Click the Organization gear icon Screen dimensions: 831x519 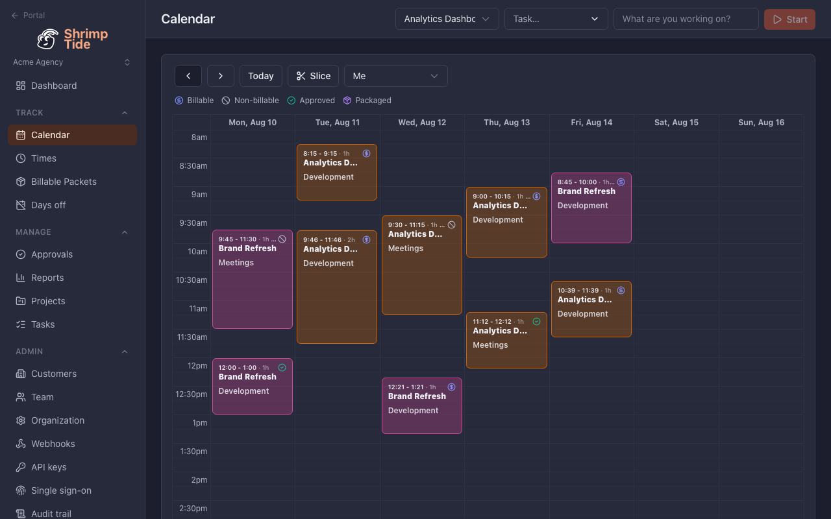[21, 420]
